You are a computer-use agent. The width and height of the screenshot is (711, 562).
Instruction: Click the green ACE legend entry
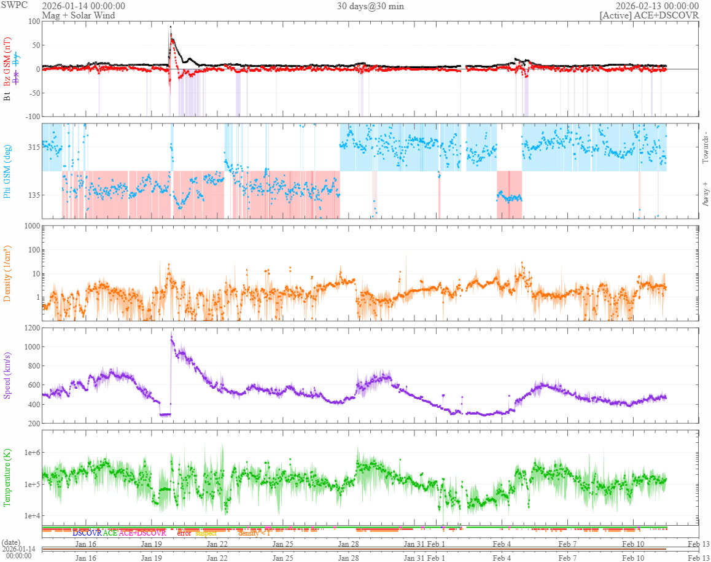tap(110, 533)
